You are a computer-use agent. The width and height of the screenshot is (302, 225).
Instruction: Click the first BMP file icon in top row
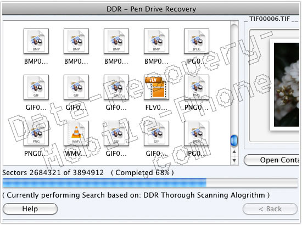[x=36, y=41]
